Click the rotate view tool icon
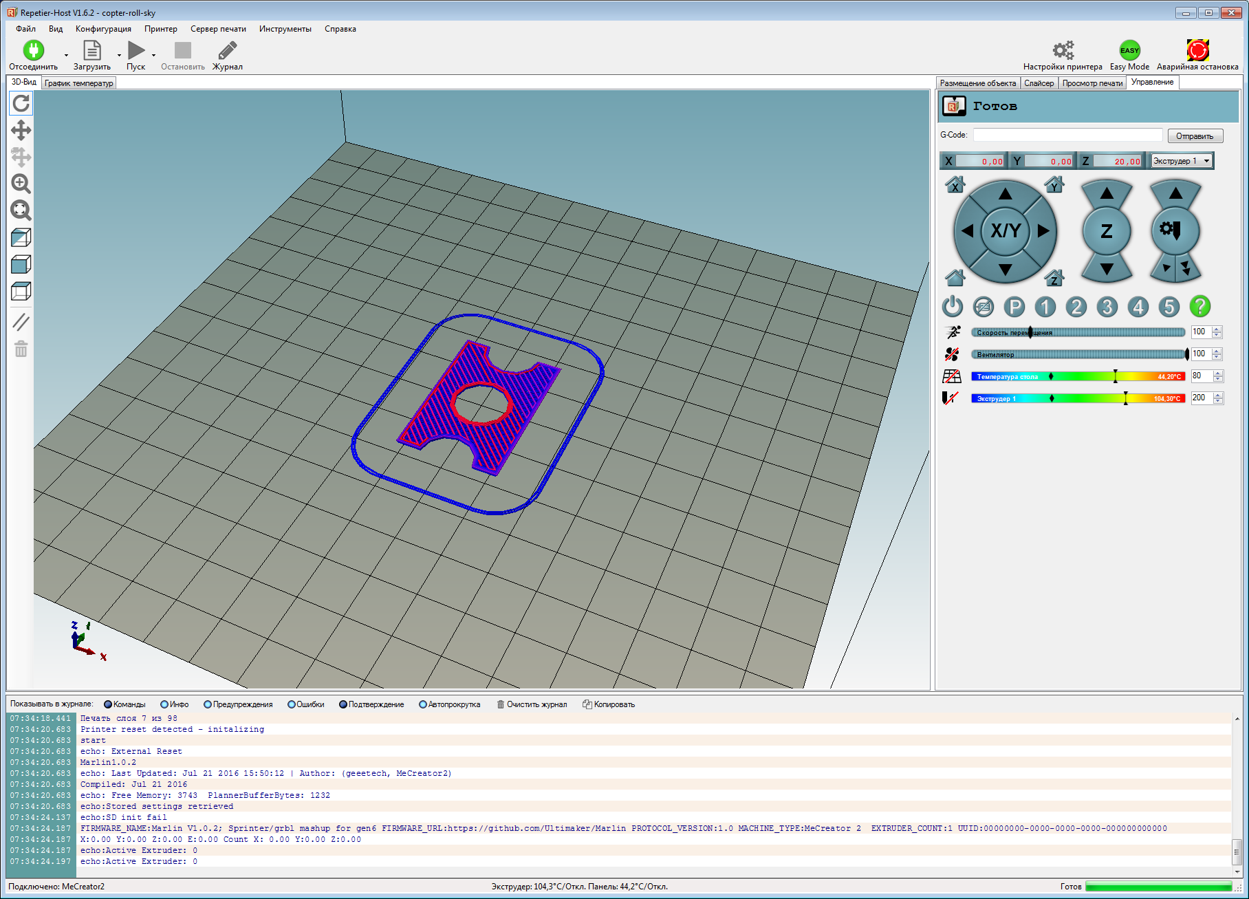The width and height of the screenshot is (1249, 899). 21,103
